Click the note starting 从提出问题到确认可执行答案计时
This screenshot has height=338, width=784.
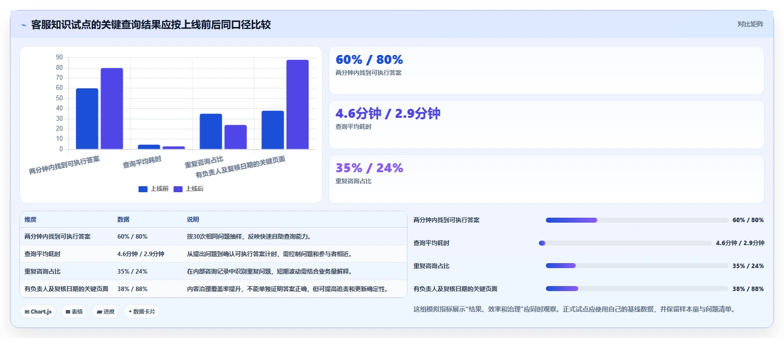coord(271,254)
